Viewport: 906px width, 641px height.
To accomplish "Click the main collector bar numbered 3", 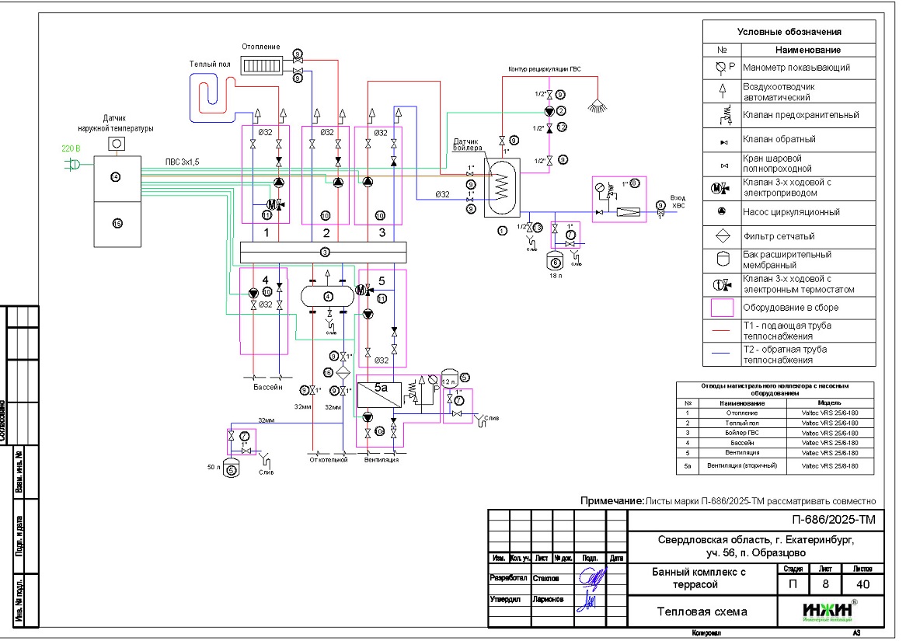I will [325, 252].
